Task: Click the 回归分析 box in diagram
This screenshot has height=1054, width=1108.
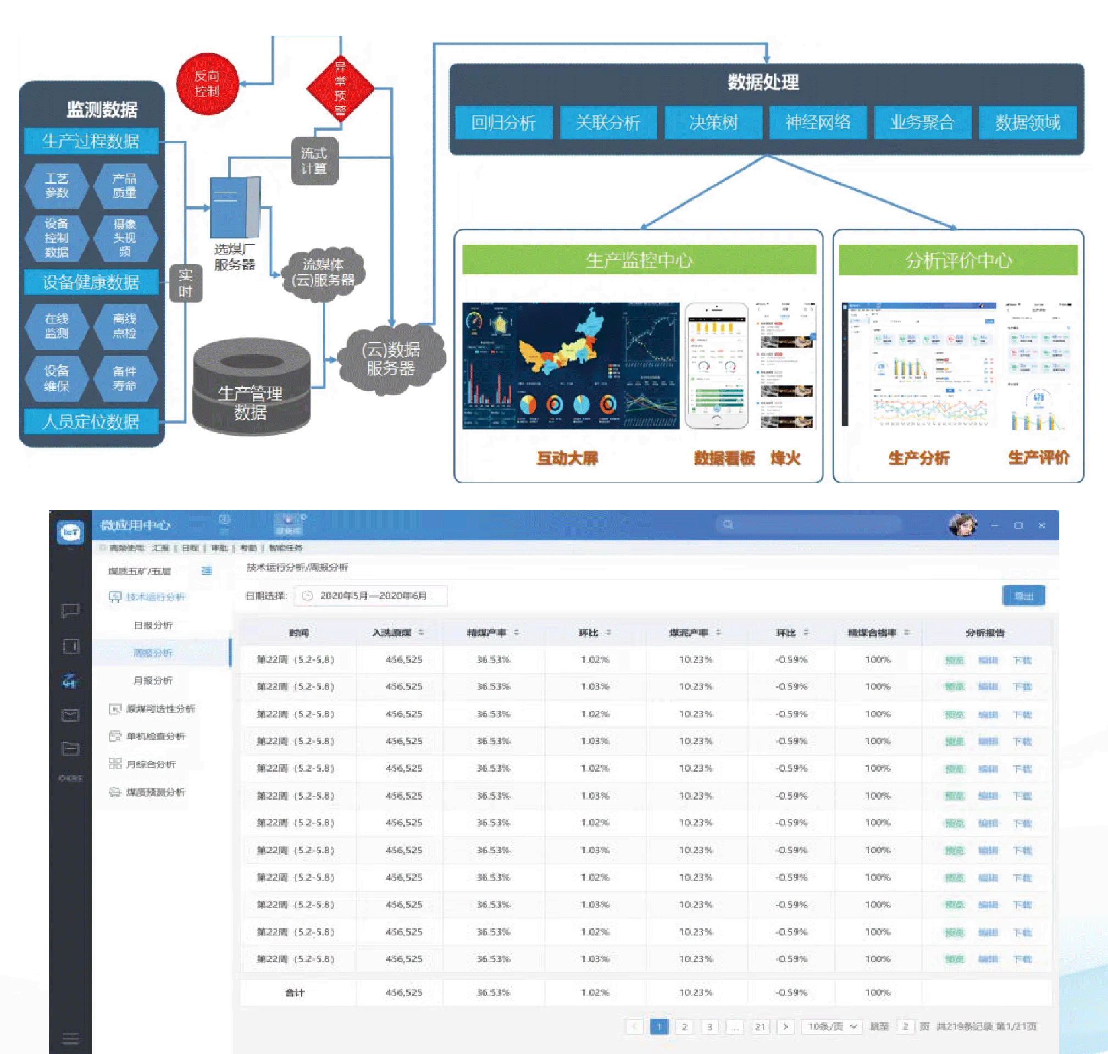Action: tap(503, 122)
